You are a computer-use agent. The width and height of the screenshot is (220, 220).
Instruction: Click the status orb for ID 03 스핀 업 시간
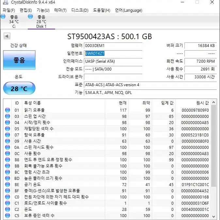tap(8, 116)
